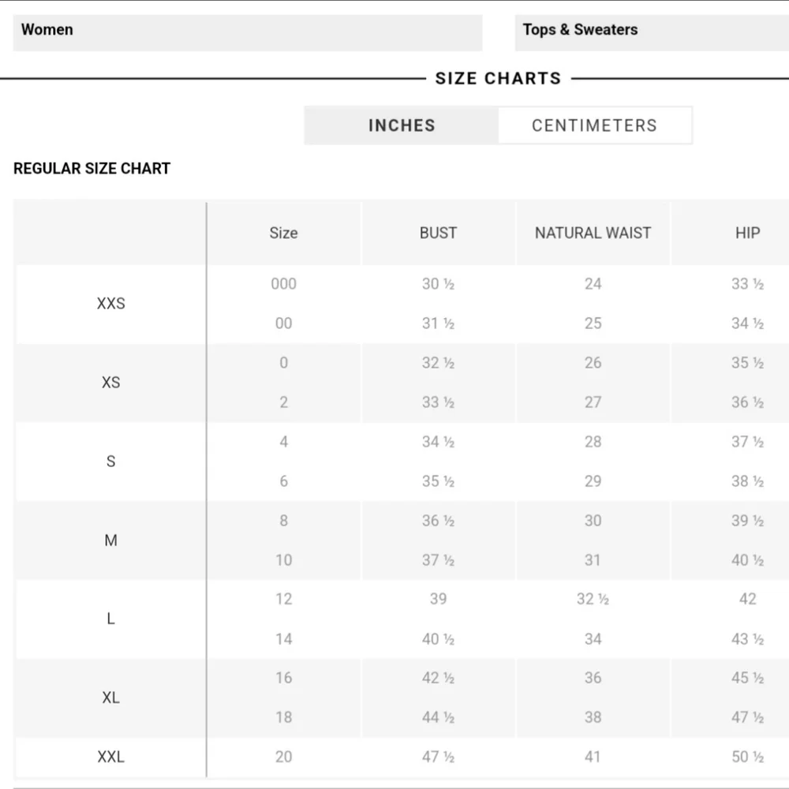Switch to the INCHES unit tab
Screen dimensions: 789x789
402,125
